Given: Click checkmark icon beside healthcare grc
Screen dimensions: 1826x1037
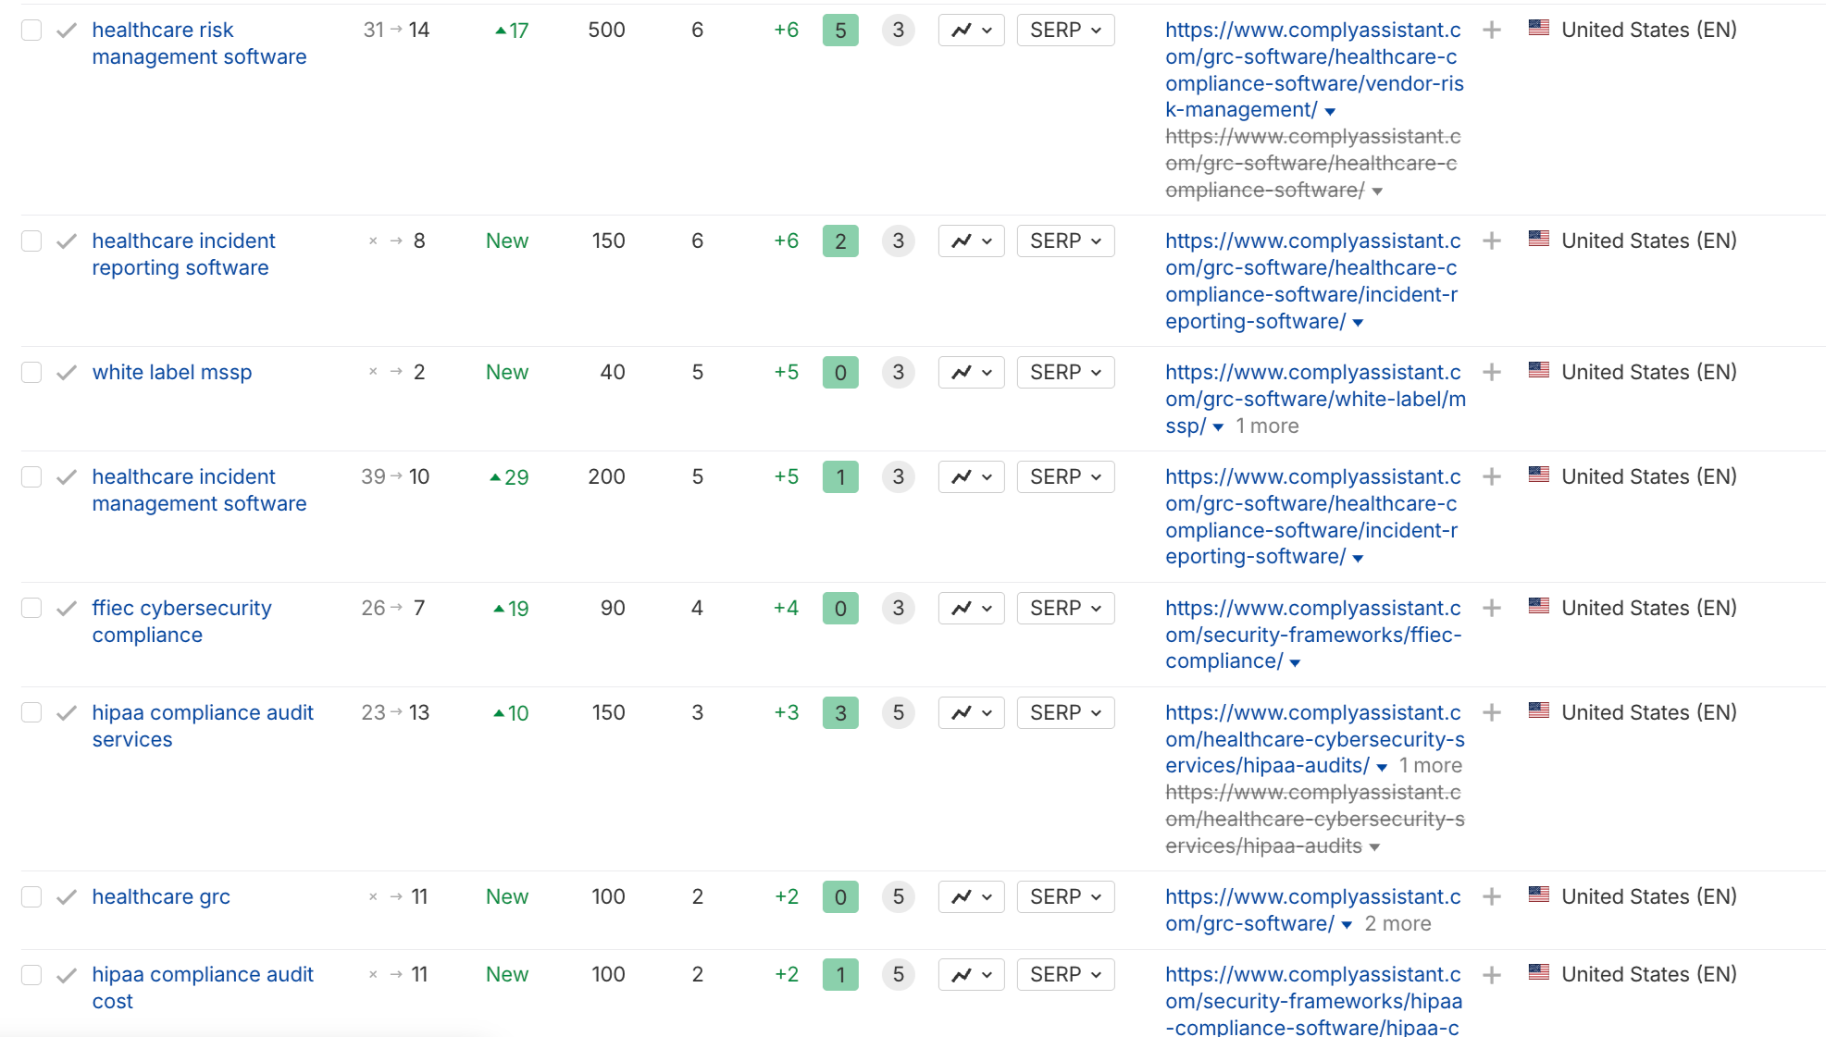Looking at the screenshot, I should click(67, 897).
